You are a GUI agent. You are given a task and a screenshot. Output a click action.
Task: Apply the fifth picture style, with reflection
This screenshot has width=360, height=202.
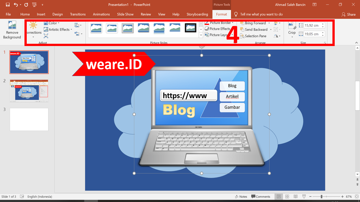tap(159, 28)
